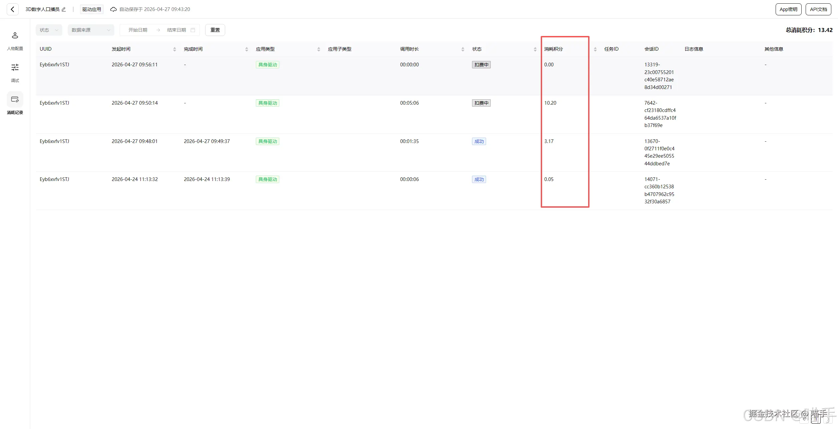Screen dimensions: 838x429
Task: Open 调试 sliders icon in sidebar
Action: [x=15, y=68]
